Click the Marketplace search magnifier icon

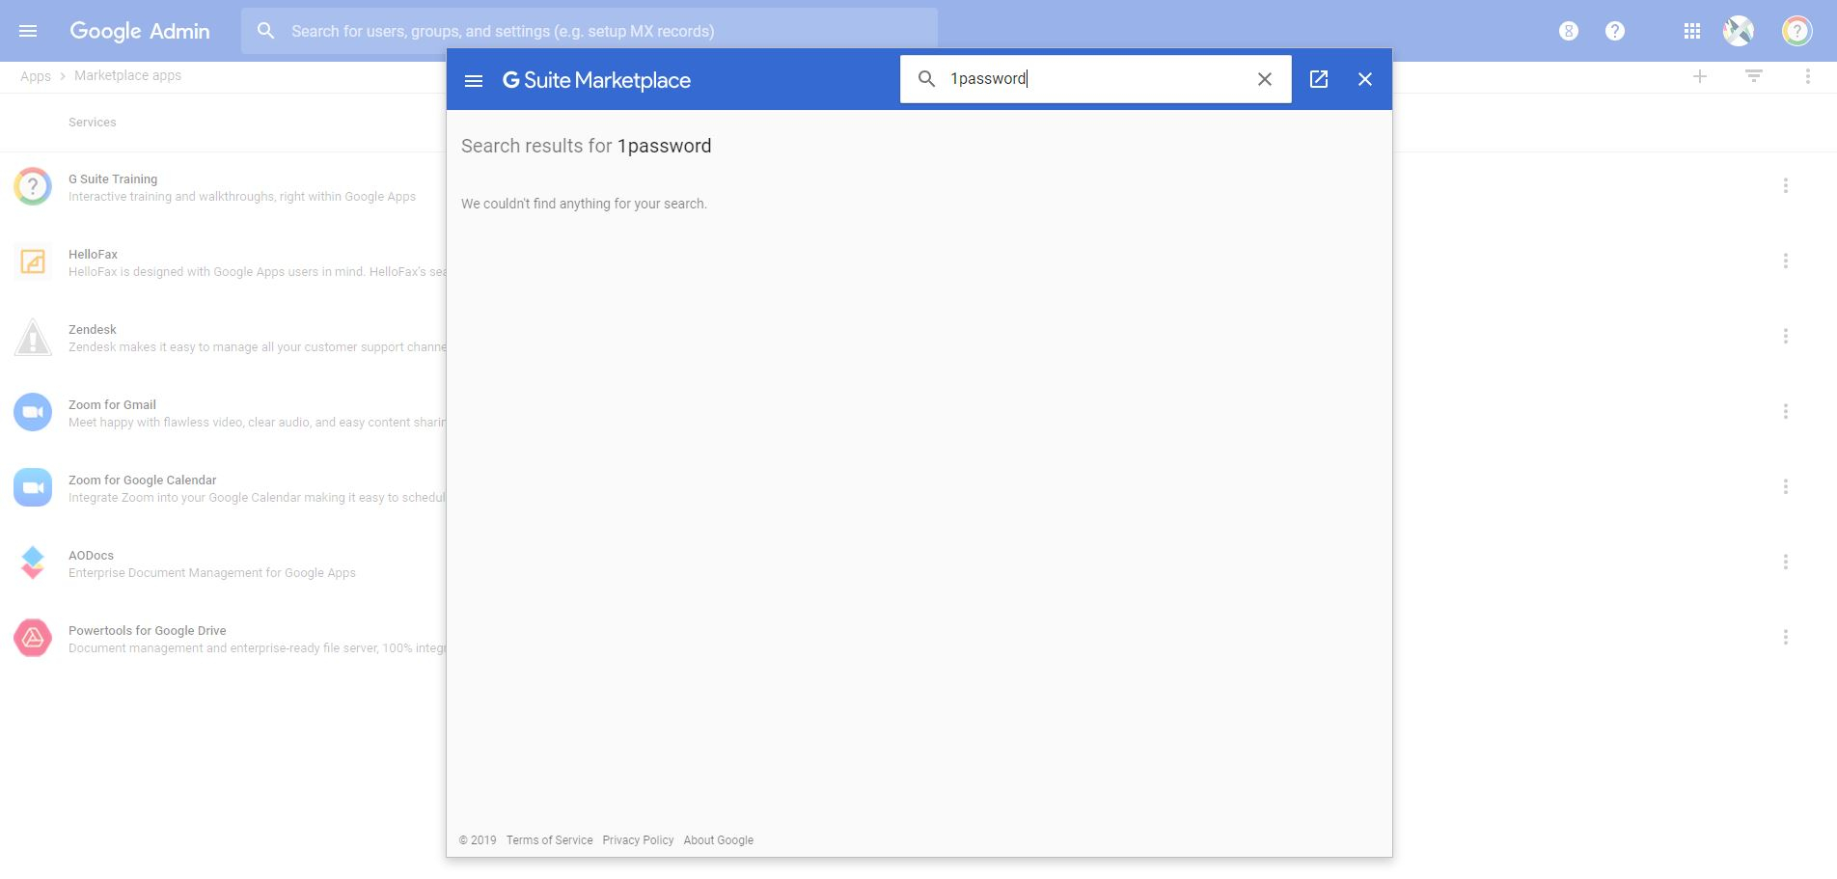tap(926, 79)
